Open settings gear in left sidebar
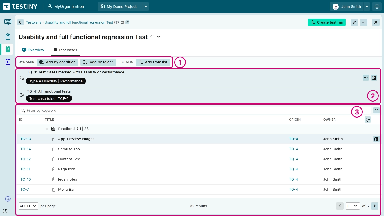The height and width of the screenshot is (216, 384). pyautogui.click(x=8, y=199)
